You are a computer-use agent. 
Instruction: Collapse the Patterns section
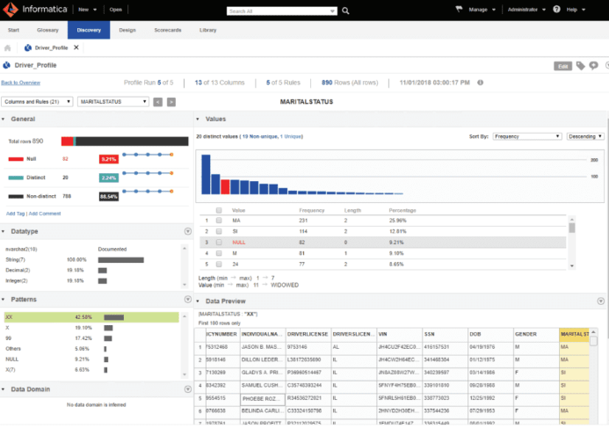pos(4,300)
